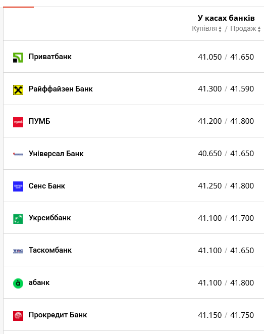Click the У касах банків column header

coord(226,18)
